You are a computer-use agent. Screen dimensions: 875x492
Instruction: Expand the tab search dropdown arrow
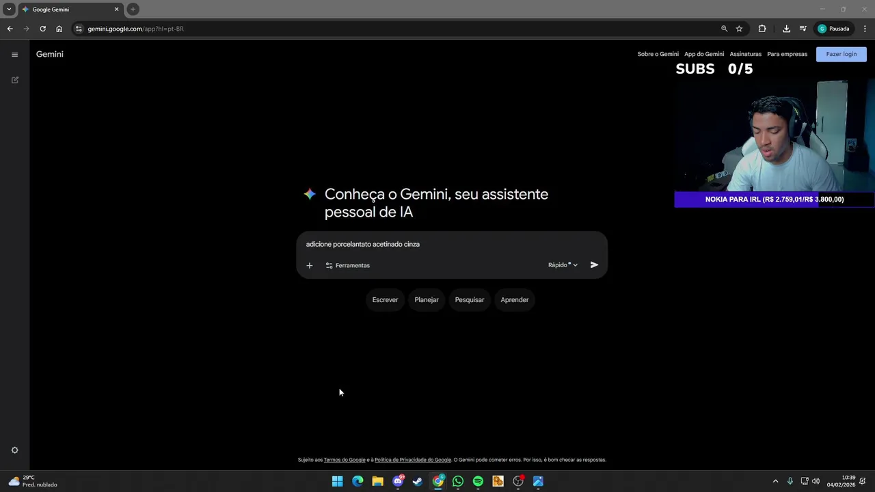[9, 10]
